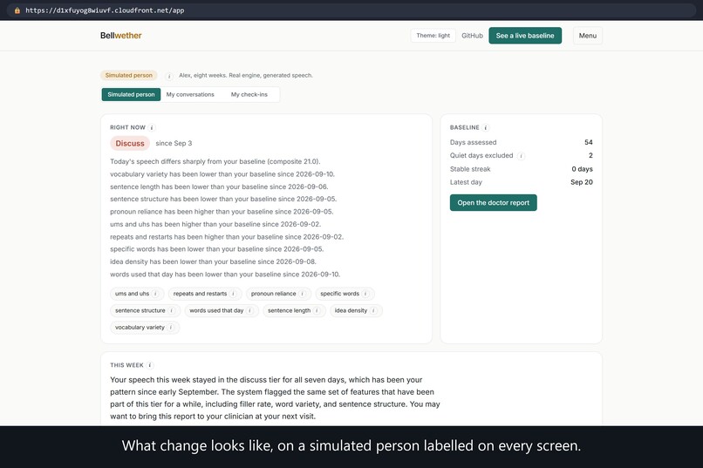The height and width of the screenshot is (468, 703).
Task: Click the line 'Today's speech differs sharply from your baseline'
Action: click(x=215, y=161)
